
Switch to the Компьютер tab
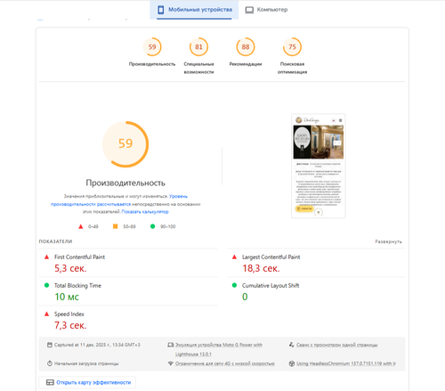point(266,10)
